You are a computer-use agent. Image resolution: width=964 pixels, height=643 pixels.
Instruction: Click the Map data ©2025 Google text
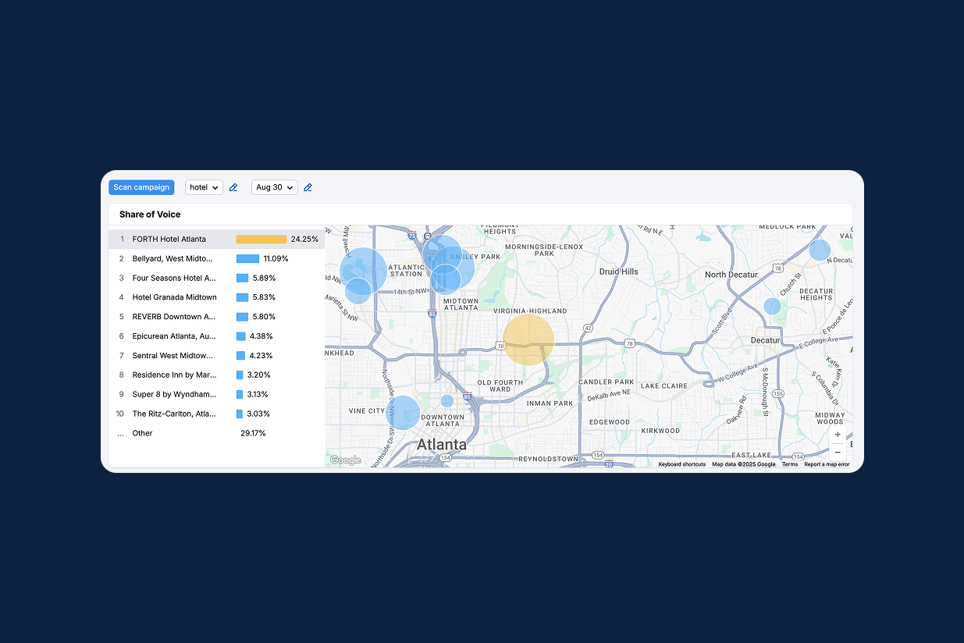(x=744, y=464)
